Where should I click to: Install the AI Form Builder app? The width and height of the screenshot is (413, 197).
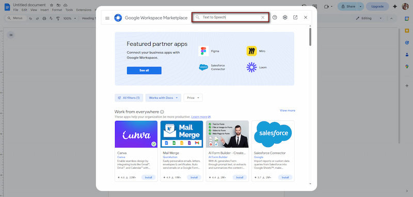tap(240, 177)
